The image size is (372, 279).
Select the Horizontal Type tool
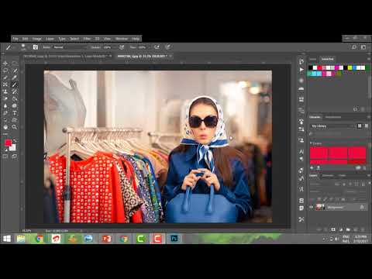click(x=15, y=113)
